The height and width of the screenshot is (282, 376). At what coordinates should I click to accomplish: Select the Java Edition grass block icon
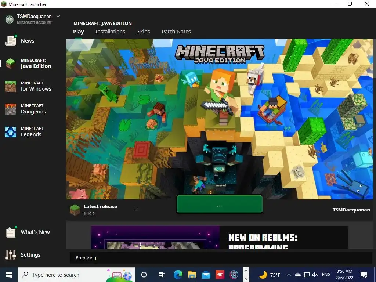point(11,64)
